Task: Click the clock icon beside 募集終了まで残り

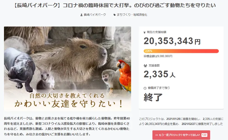Action: 145,88
